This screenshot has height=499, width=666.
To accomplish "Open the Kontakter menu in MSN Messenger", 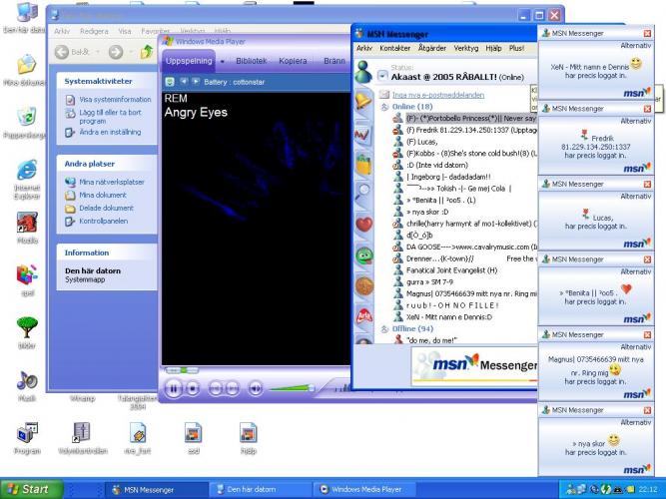I will 394,48.
